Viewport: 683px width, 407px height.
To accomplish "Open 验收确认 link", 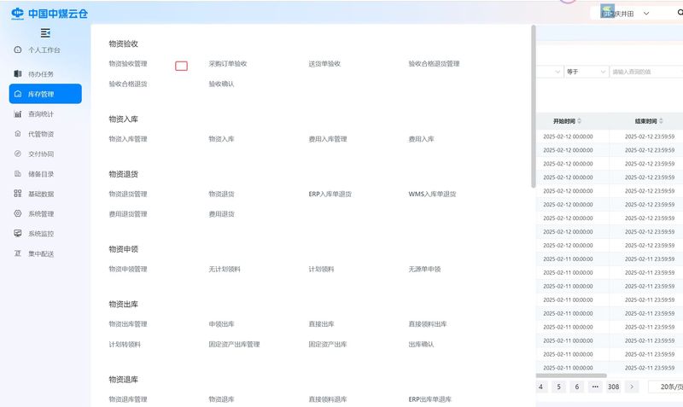I will tap(221, 84).
